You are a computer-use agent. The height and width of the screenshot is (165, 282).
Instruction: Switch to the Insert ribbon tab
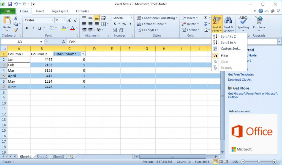(40, 11)
